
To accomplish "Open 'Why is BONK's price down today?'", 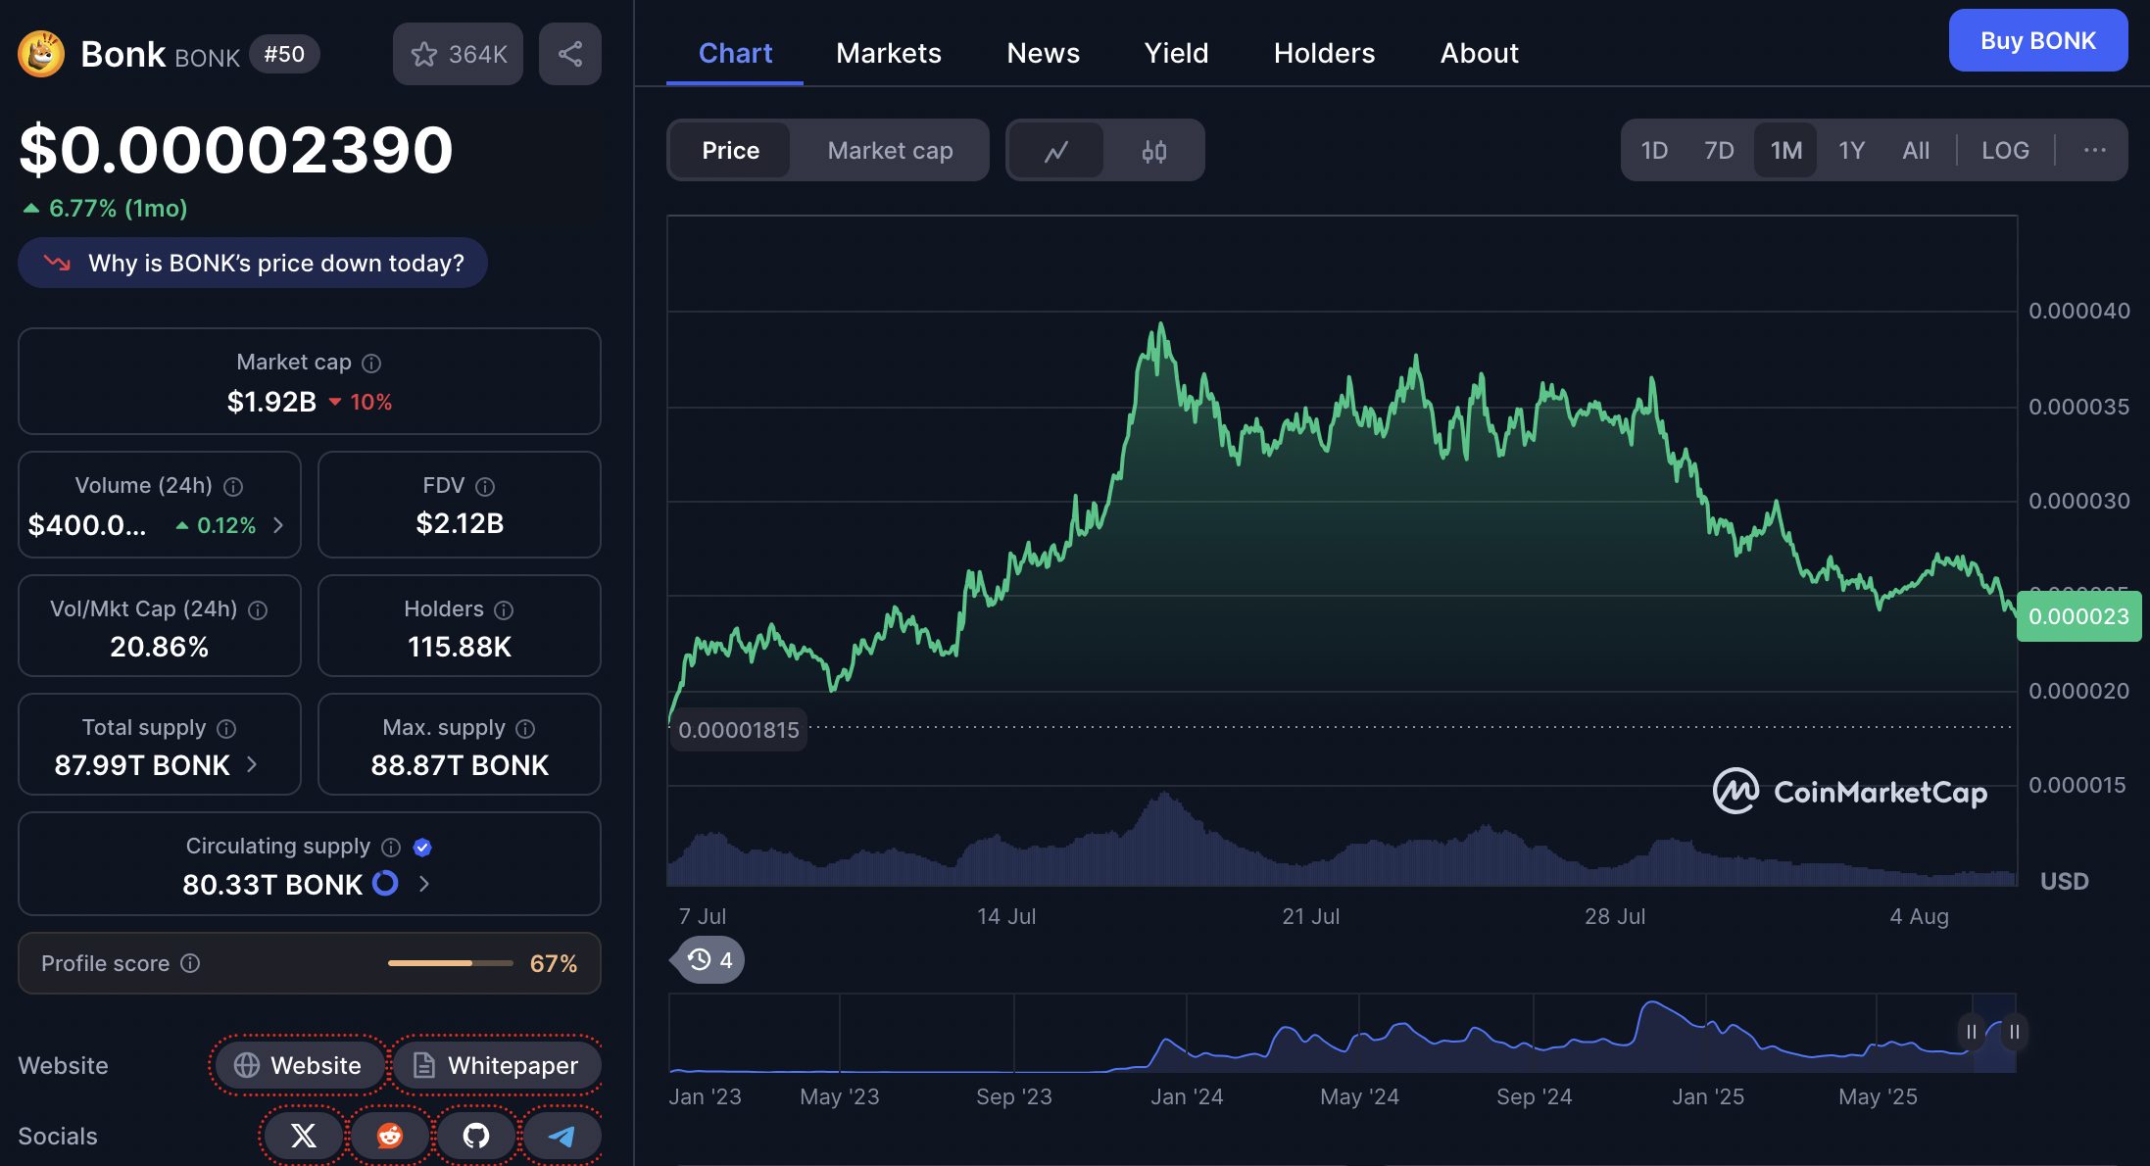I will (x=252, y=263).
